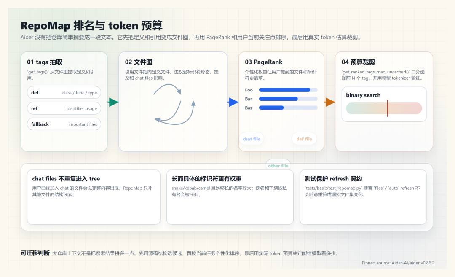Viewport: 455px width, 277px height.
Task: Click the Baz rank bar
Action: (x=288, y=108)
